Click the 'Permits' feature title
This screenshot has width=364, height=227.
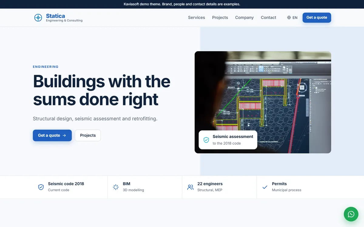pos(279,184)
